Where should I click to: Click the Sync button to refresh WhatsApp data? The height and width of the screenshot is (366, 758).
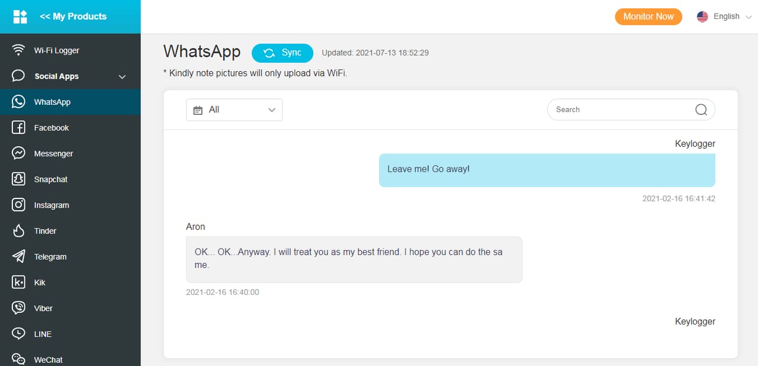(282, 53)
